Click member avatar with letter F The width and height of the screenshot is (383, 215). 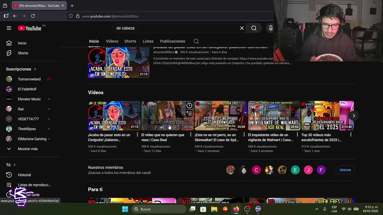(321, 170)
